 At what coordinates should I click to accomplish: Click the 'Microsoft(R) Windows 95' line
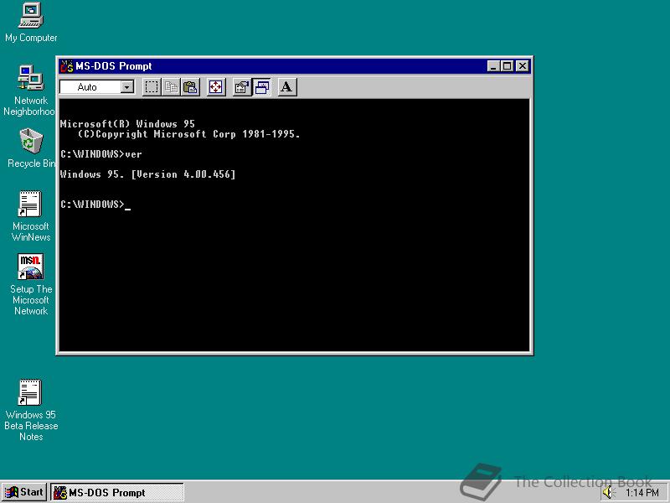[127, 124]
